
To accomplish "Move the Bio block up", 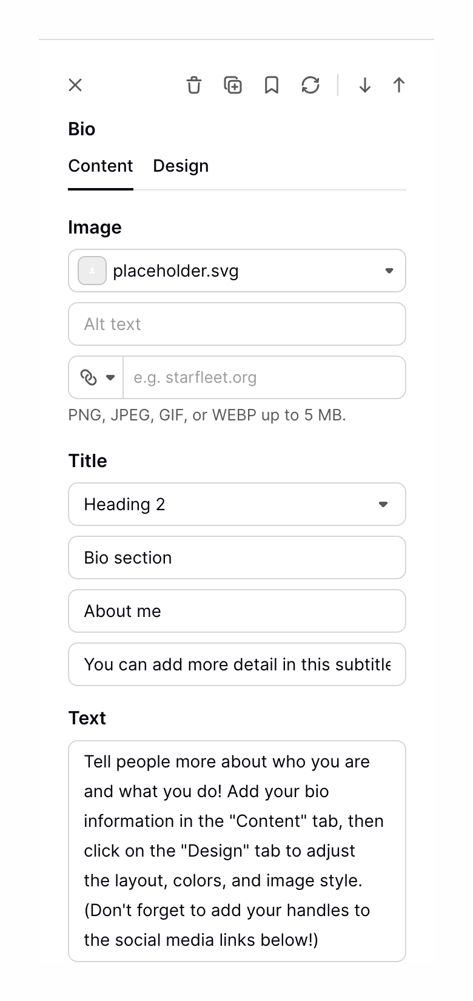I will tap(398, 86).
